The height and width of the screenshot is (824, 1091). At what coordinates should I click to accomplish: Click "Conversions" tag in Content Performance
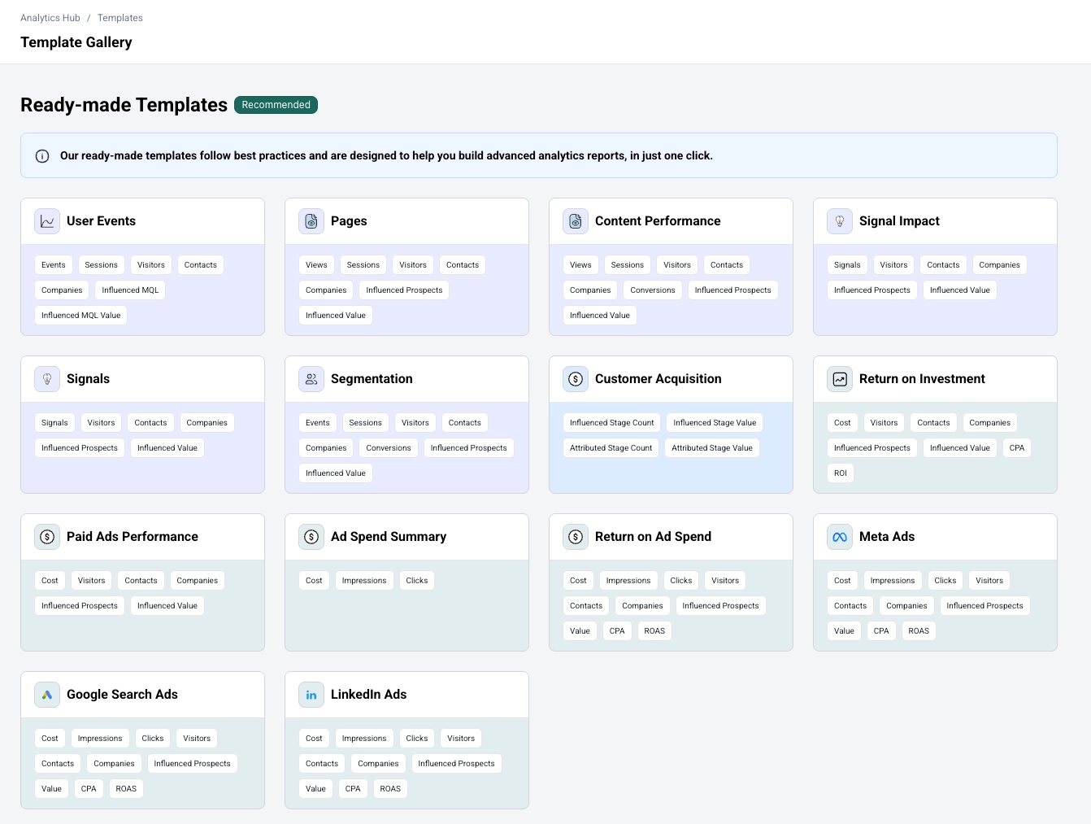coord(653,290)
